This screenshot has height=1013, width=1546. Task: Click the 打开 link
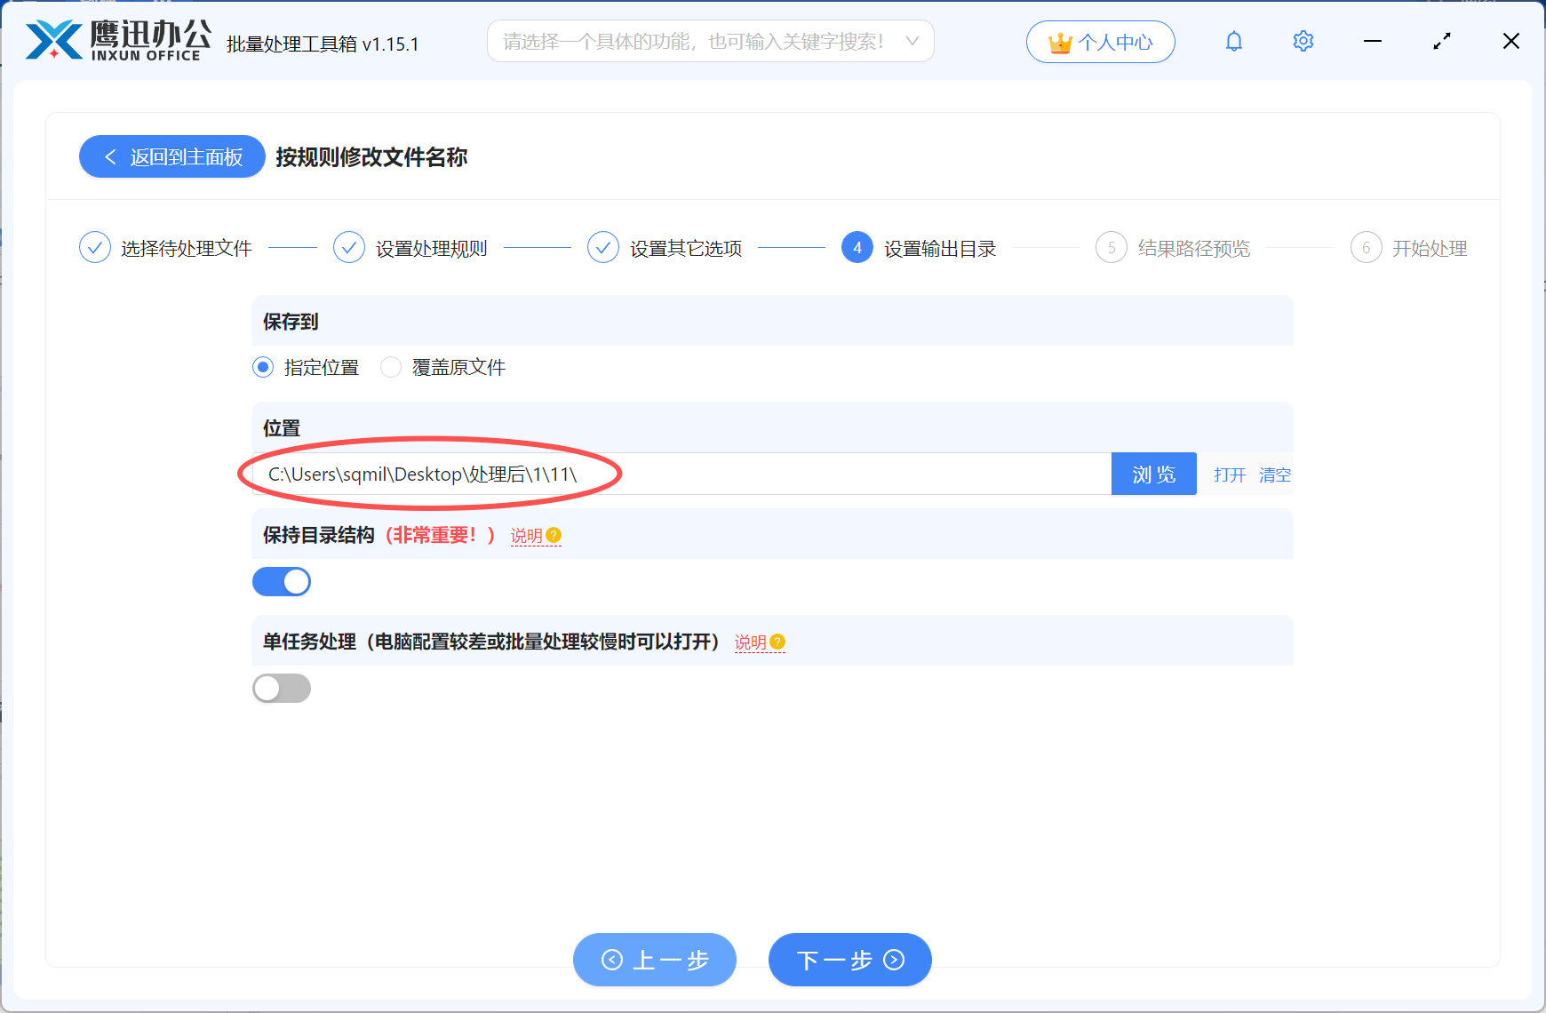[1230, 475]
